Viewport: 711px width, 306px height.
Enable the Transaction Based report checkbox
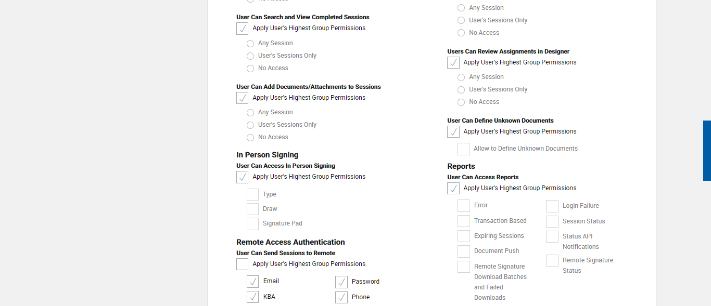pos(464,221)
